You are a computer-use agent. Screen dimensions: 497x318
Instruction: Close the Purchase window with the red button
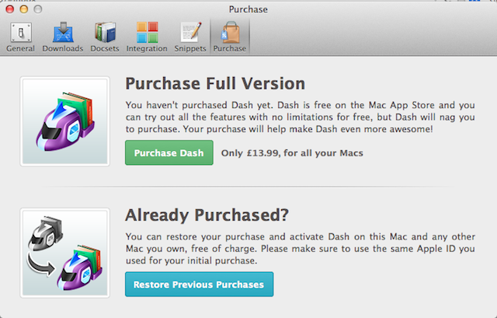tap(10, 9)
